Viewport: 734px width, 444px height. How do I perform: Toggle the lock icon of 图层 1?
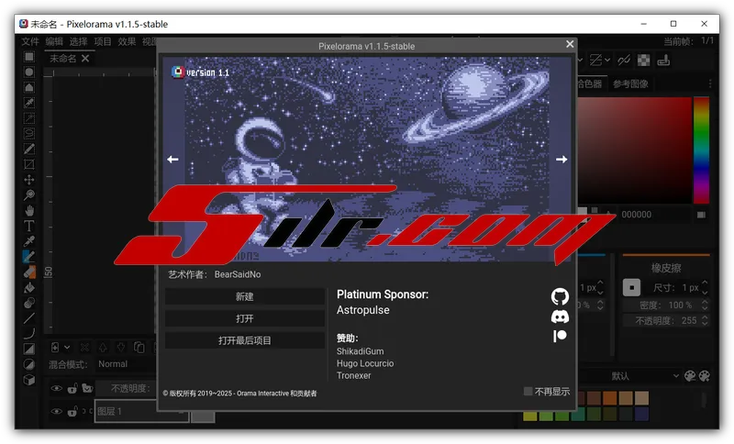coord(72,411)
